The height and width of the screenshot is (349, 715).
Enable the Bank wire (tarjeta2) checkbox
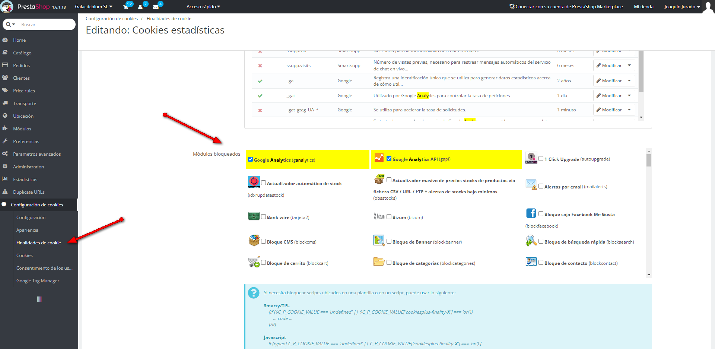pos(264,217)
